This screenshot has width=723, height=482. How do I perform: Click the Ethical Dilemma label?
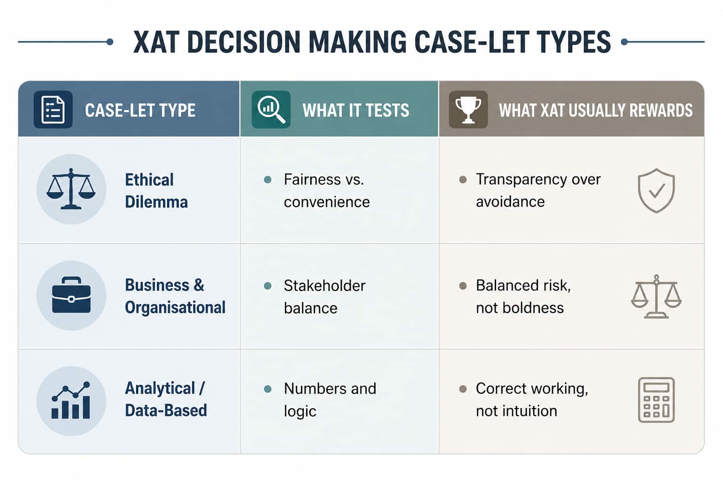156,191
